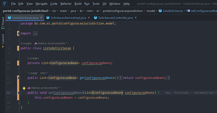The width and height of the screenshot is (217, 113).
Task: Click author hint above setConfiguracaoBeans
Action: pyautogui.click(x=44, y=88)
